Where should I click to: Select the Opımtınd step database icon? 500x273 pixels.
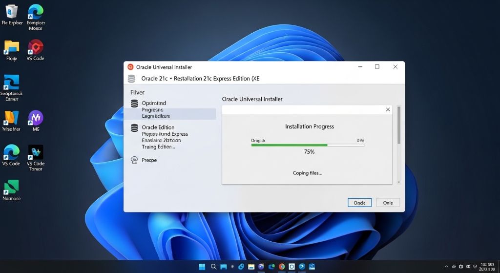[134, 104]
